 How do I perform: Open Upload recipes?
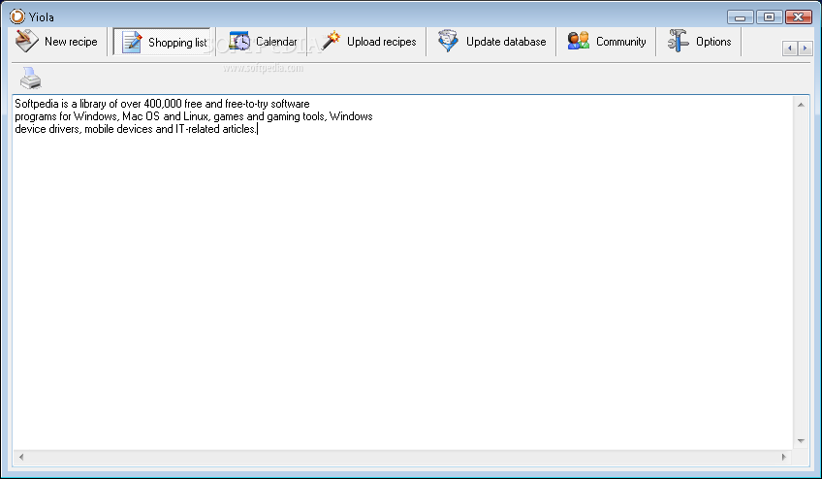coord(368,42)
